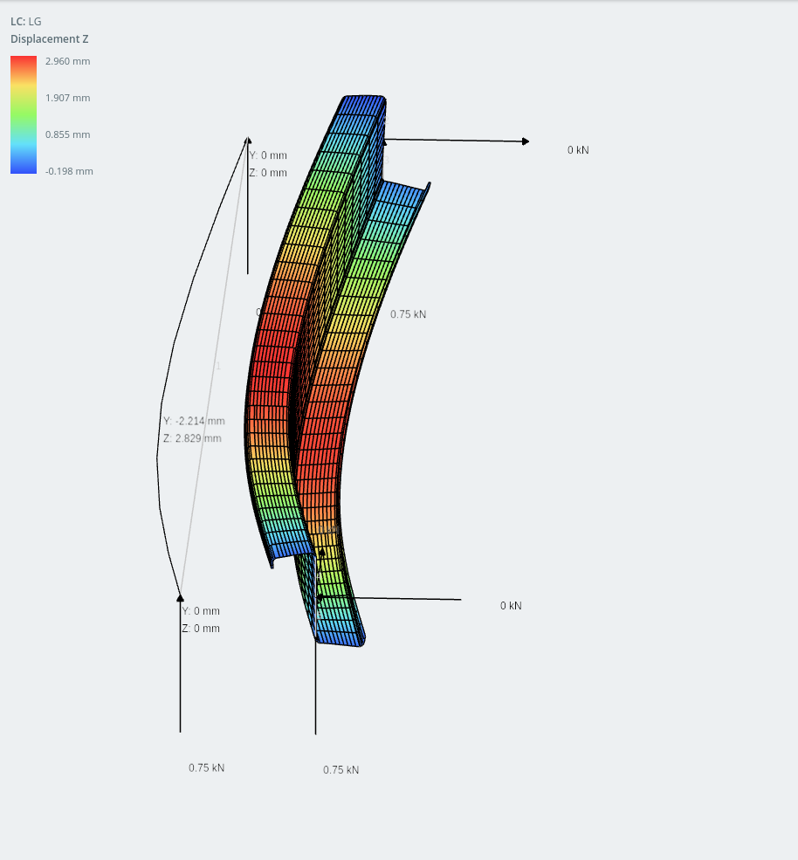This screenshot has width=798, height=860.
Task: Click the upper-left support arrow tip
Action: click(248, 141)
